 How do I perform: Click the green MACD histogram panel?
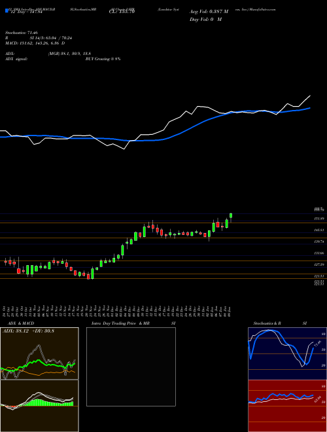click(39, 406)
